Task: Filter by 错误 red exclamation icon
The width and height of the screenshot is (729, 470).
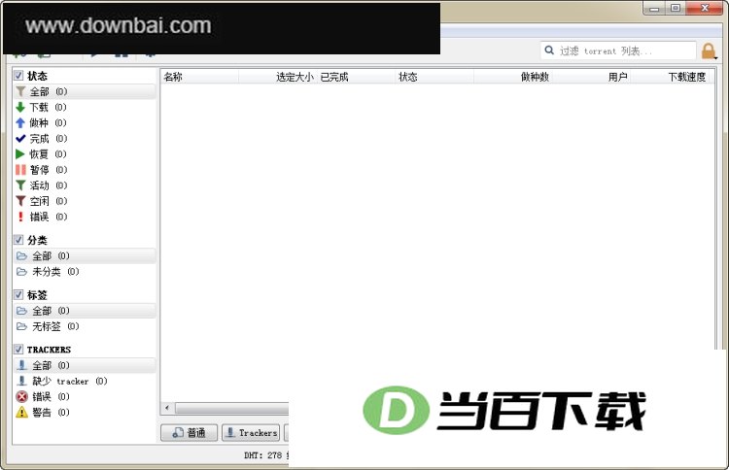Action: (x=20, y=217)
